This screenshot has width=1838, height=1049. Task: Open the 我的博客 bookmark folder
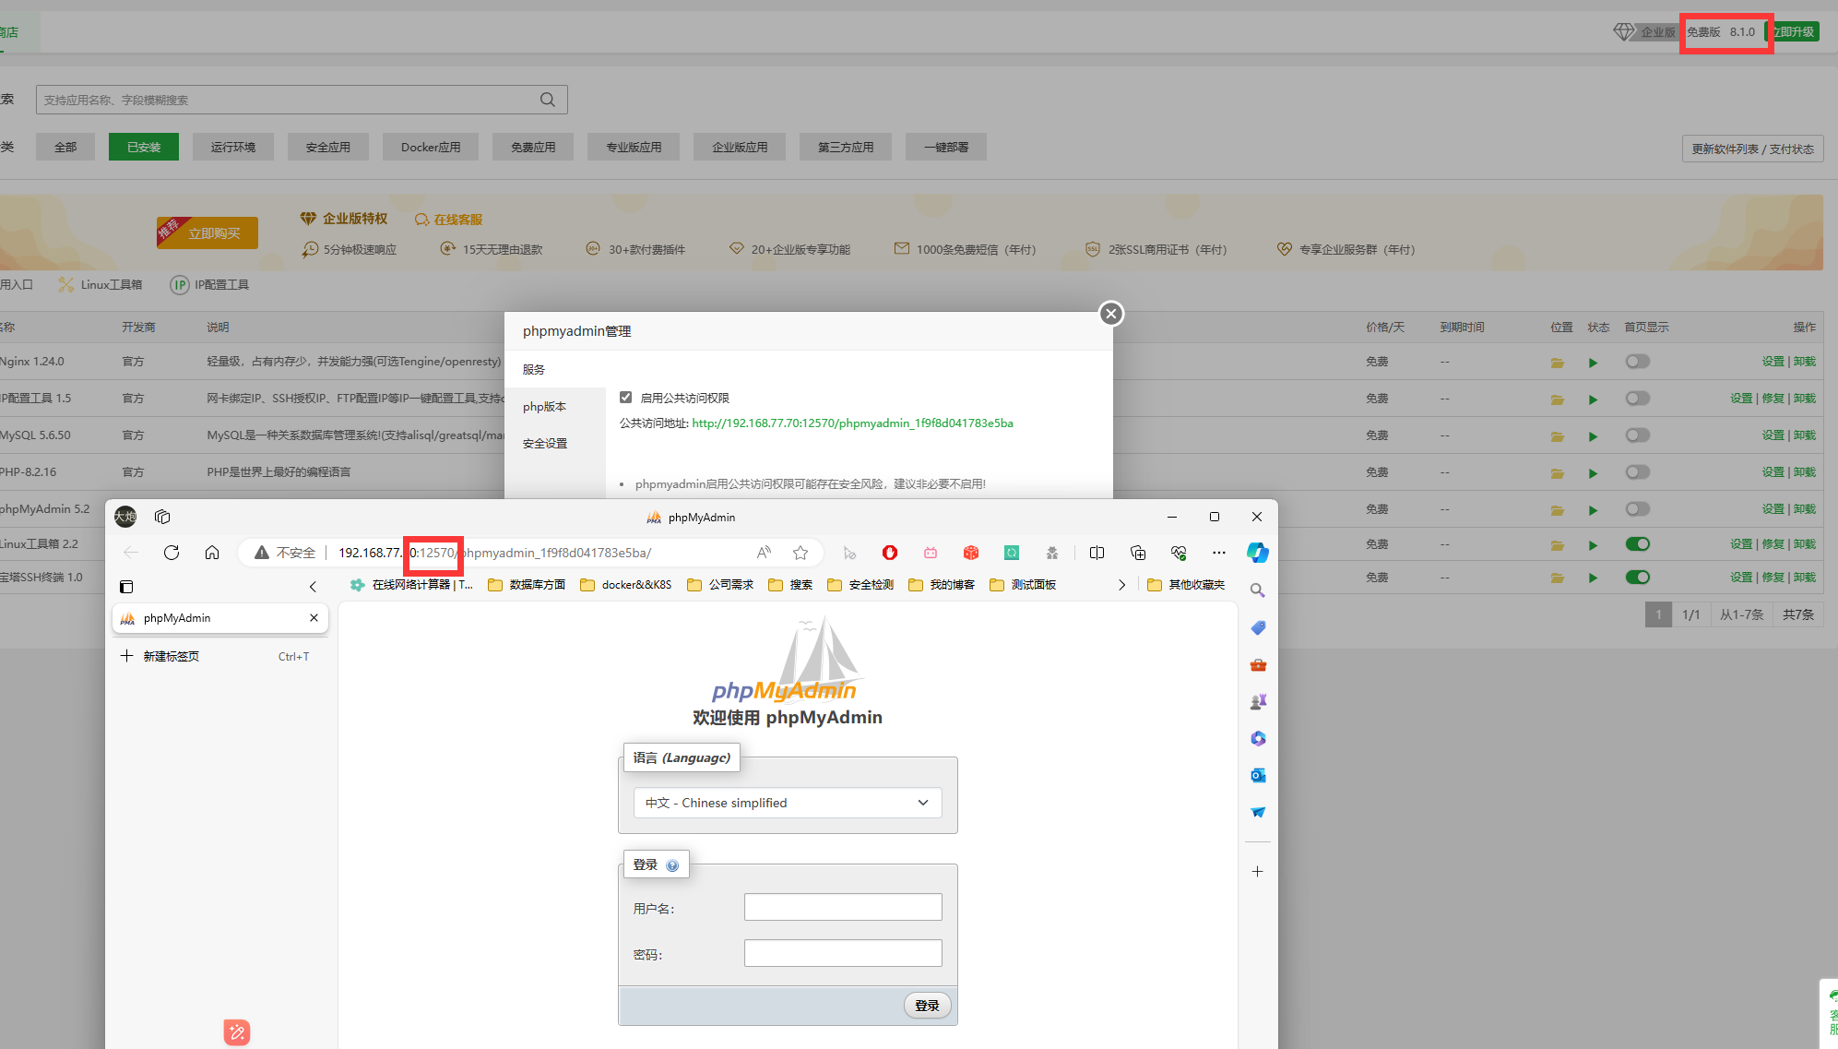pyautogui.click(x=942, y=585)
